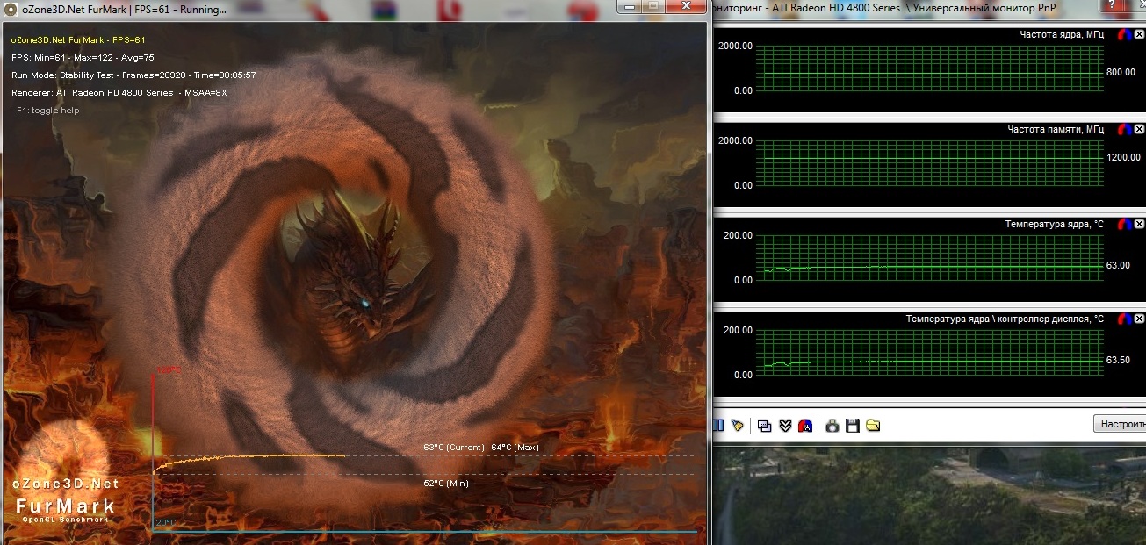Screen dimensions: 1146x545
Task: Click the 1200.00 memory clock value
Action: 1121,158
